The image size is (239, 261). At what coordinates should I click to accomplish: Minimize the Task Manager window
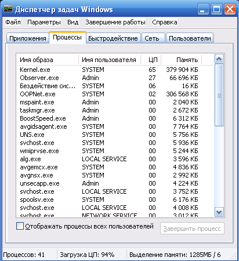(x=203, y=9)
